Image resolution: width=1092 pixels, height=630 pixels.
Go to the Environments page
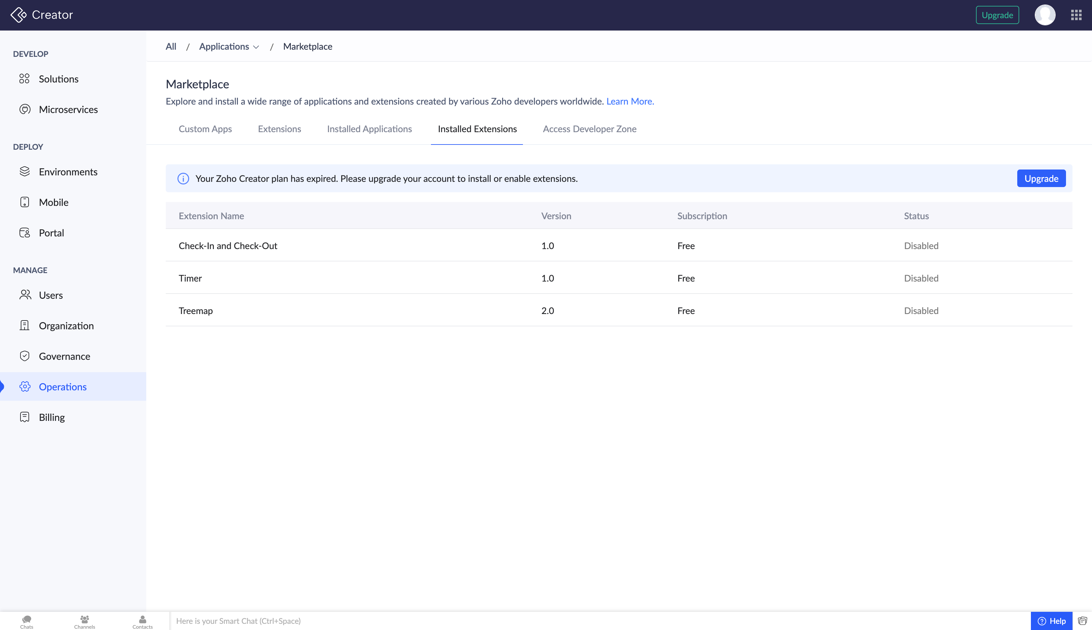68,172
